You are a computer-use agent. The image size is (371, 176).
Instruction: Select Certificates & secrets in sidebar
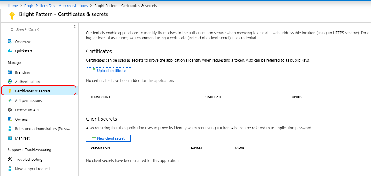pyautogui.click(x=39, y=90)
